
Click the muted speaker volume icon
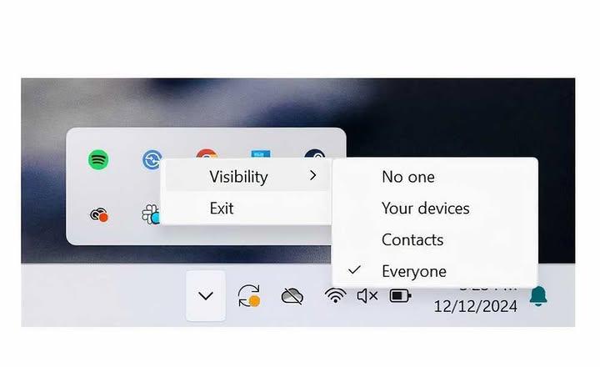pyautogui.click(x=367, y=296)
